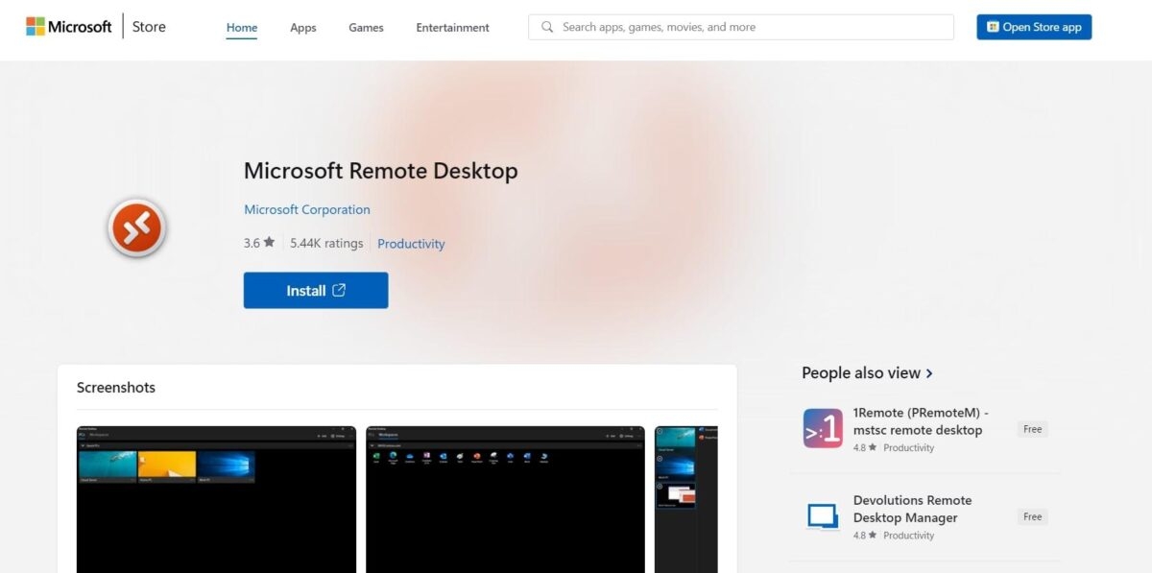1152x573 pixels.
Task: Focus the search apps input field
Action: coord(741,27)
